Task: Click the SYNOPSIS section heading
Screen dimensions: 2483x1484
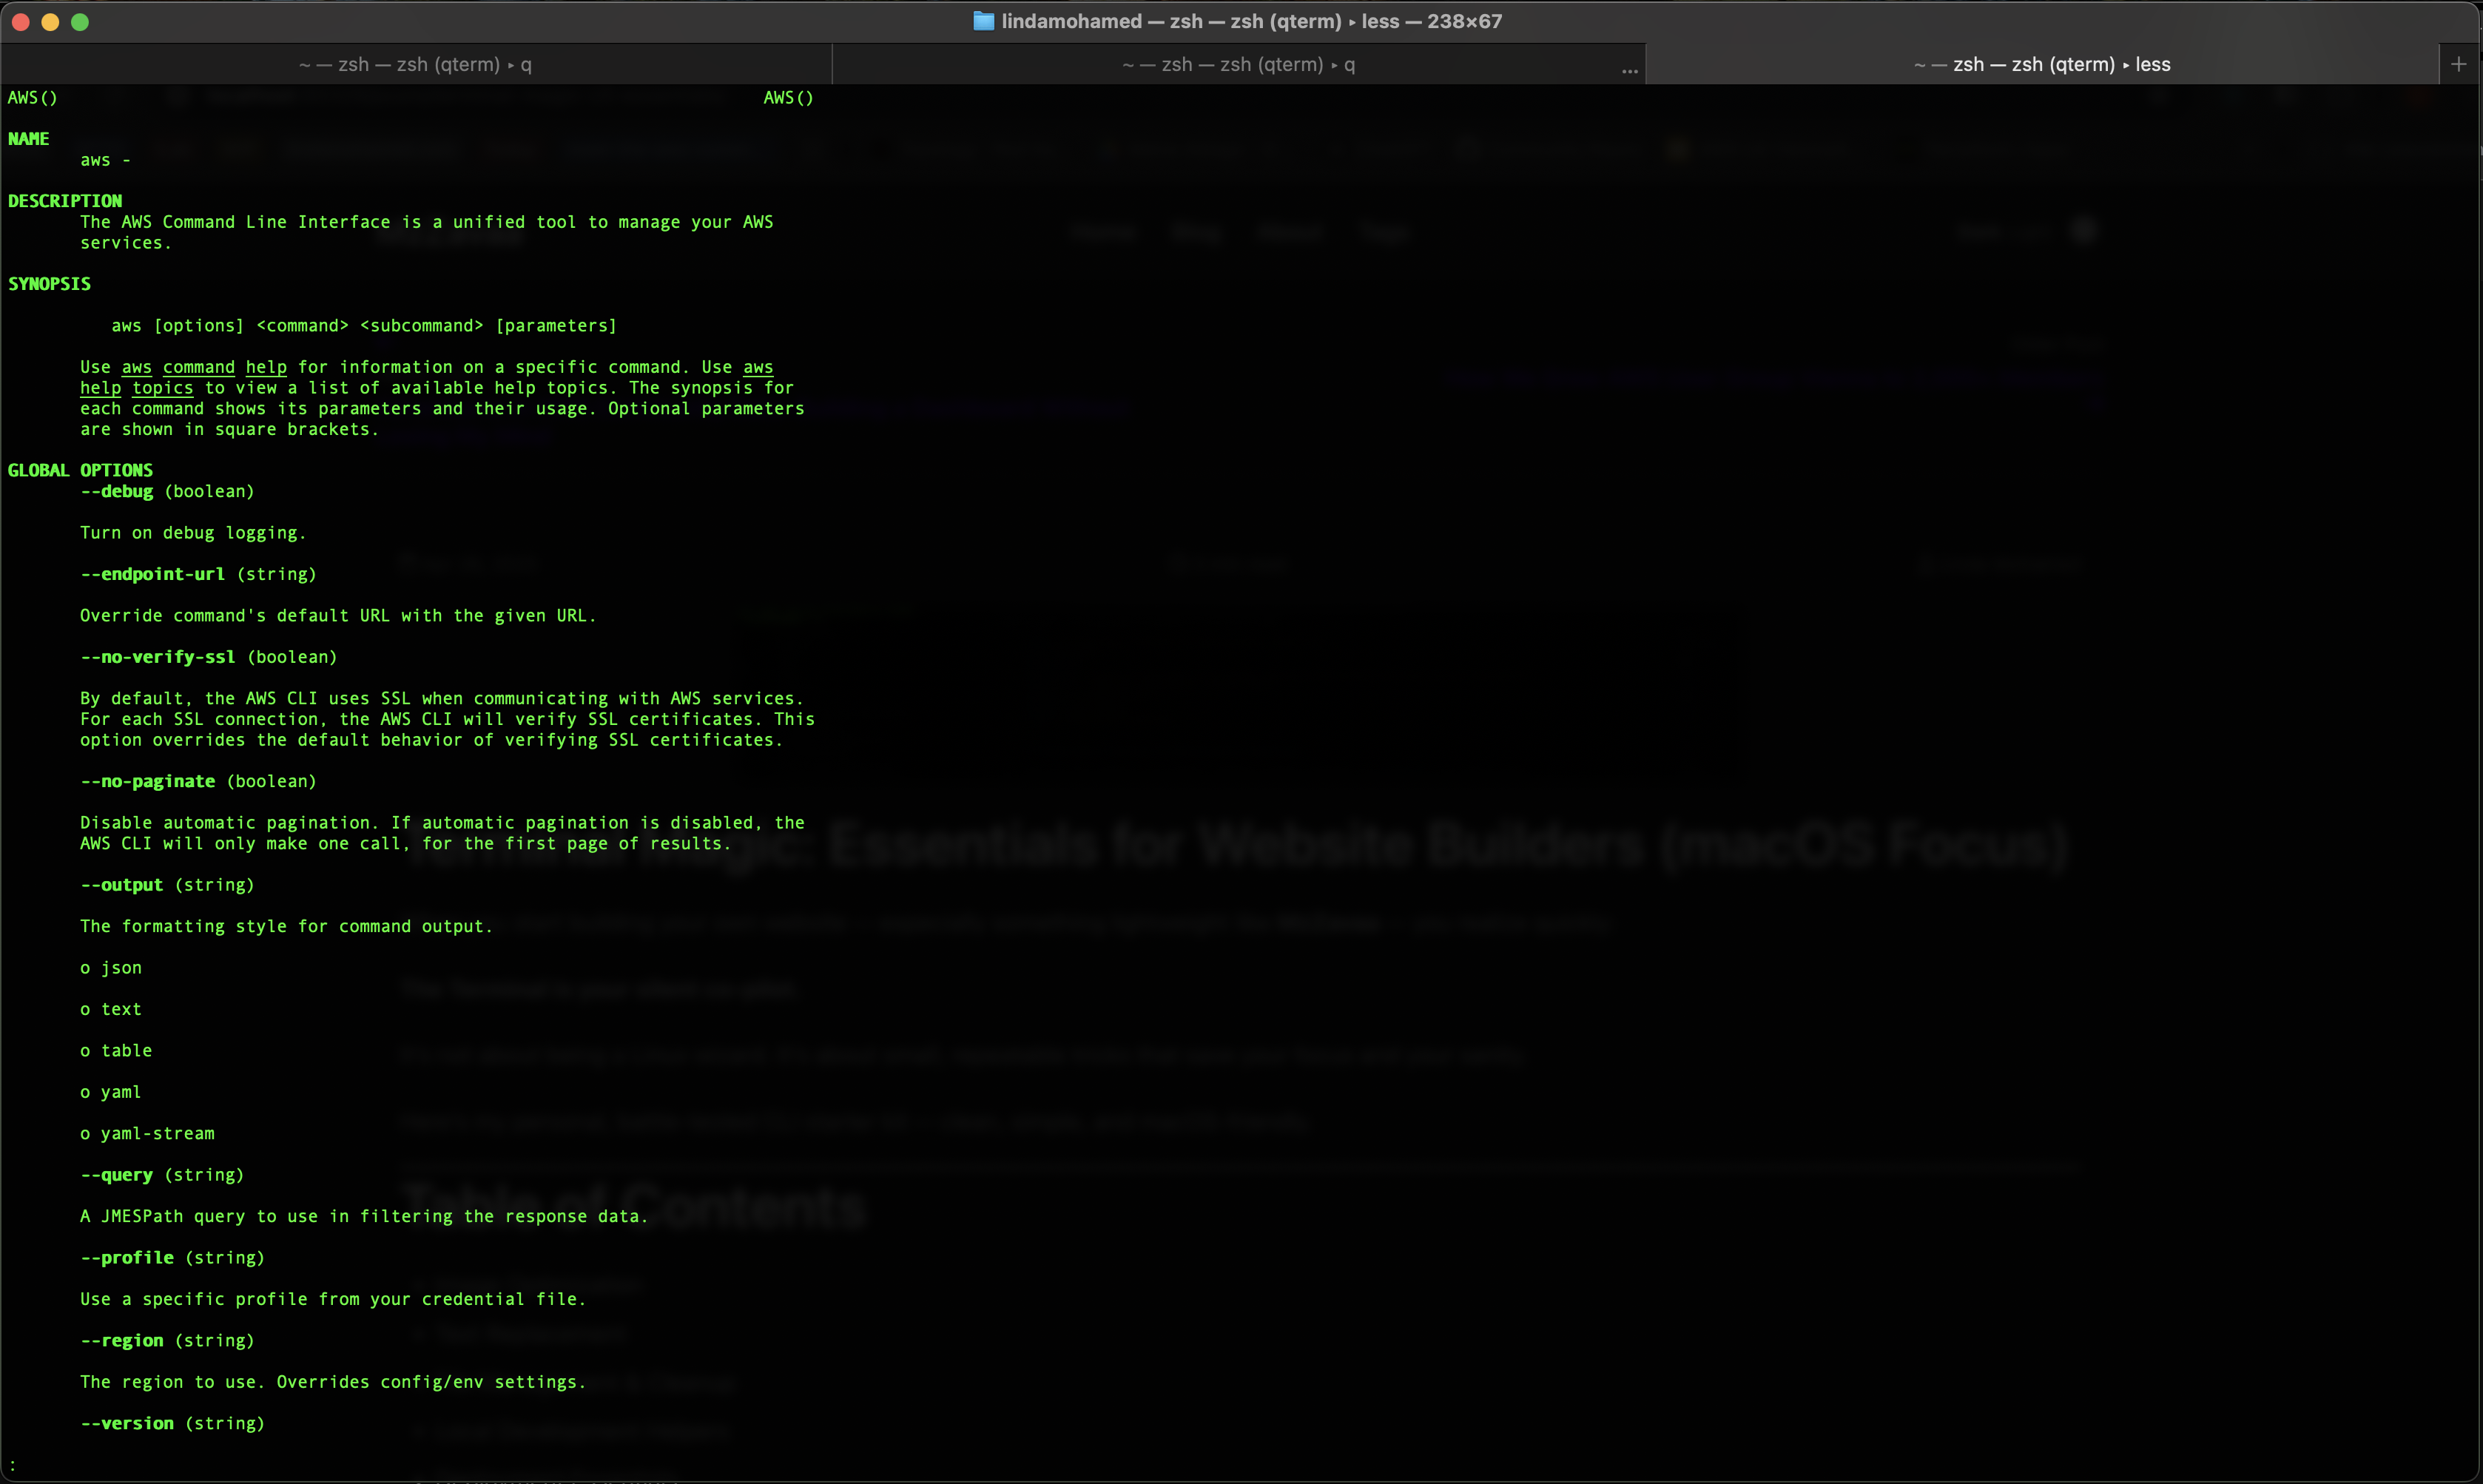Action: (49, 284)
